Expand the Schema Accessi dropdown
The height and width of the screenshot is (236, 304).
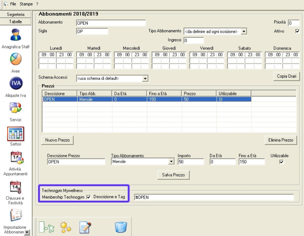pos(145,79)
